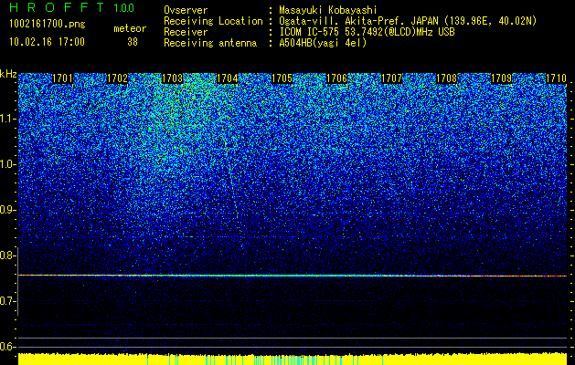Screen dimensions: 575x365
Task: Click the Receiver field label
Action: [x=186, y=32]
